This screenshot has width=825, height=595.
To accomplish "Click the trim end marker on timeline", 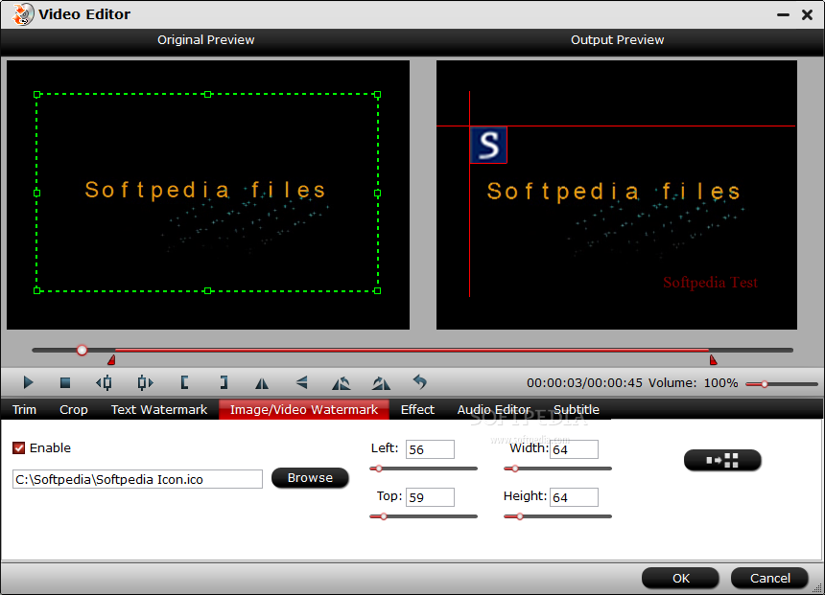I will (x=713, y=359).
